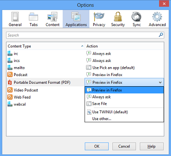Open the Privacy mask icon

(99, 17)
